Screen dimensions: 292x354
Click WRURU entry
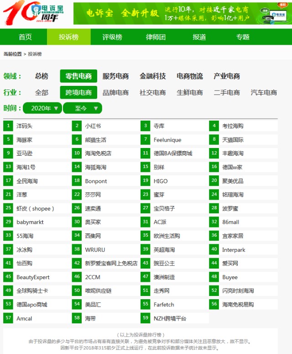click(106, 250)
